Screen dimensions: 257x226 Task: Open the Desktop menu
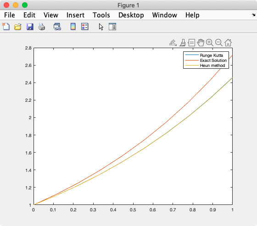click(131, 15)
